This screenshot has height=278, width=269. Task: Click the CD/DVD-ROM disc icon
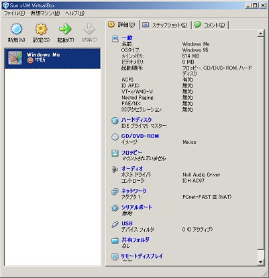tap(115, 137)
